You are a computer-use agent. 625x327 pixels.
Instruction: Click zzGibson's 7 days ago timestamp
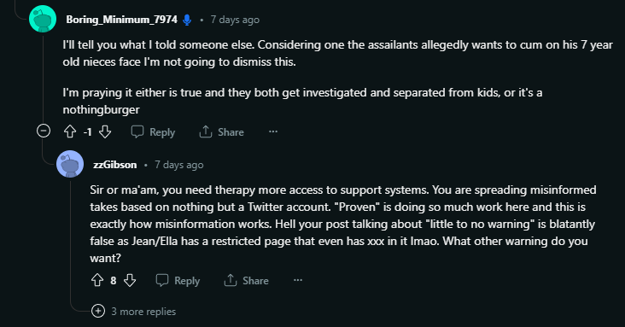point(179,165)
